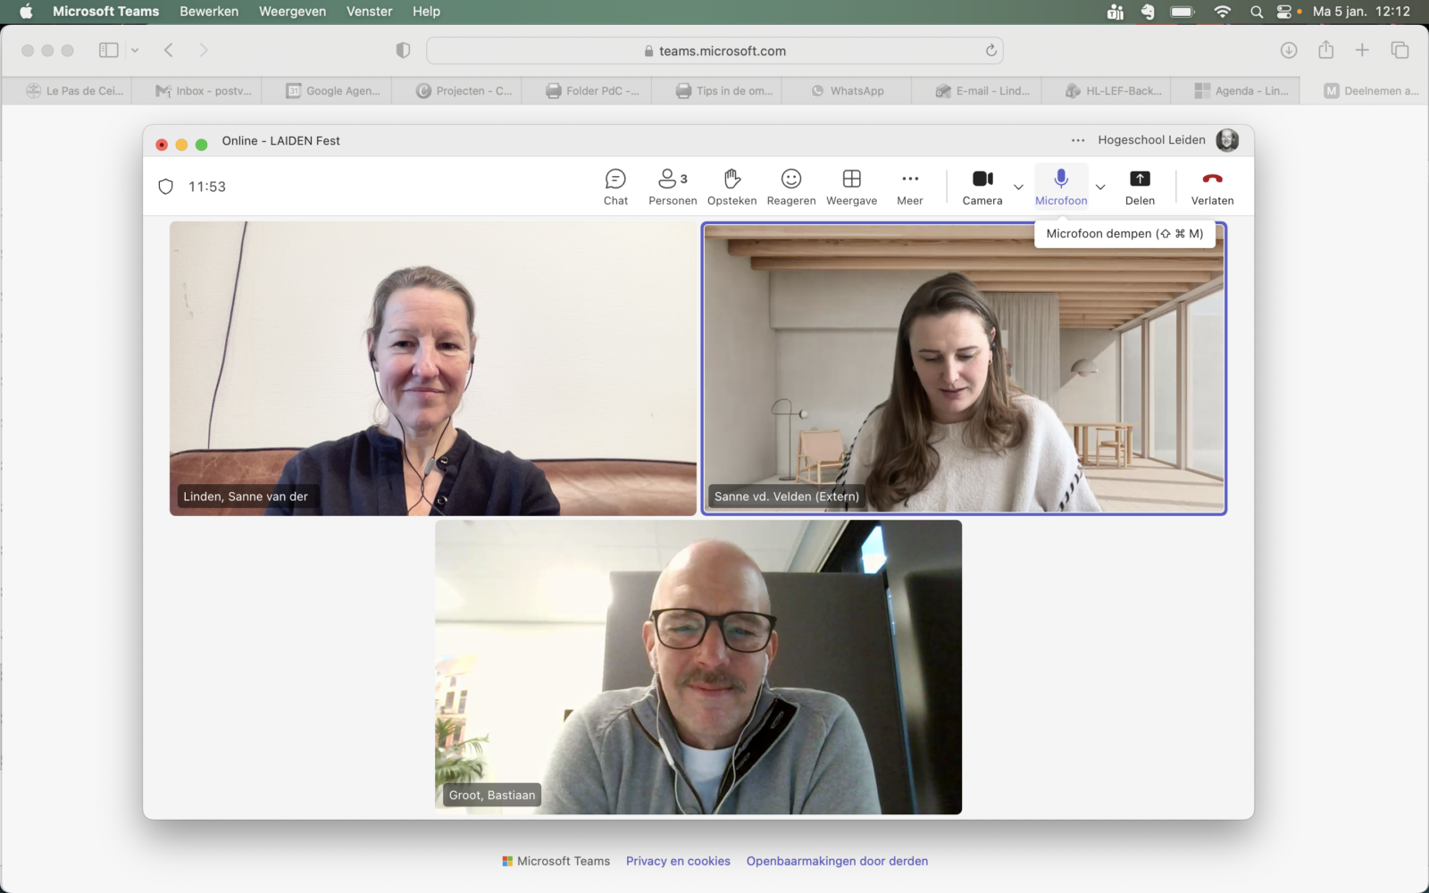This screenshot has height=893, width=1429.
Task: Click the teams.microsoft.com address bar
Action: coord(714,51)
